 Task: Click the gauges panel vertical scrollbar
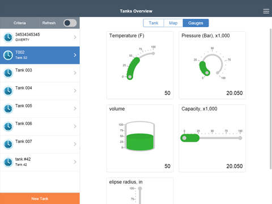tap(270, 99)
